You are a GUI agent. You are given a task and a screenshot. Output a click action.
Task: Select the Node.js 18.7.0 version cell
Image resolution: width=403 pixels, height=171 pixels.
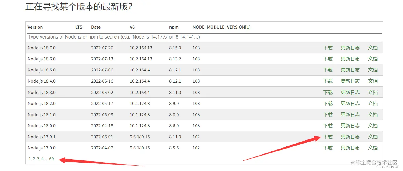41,48
